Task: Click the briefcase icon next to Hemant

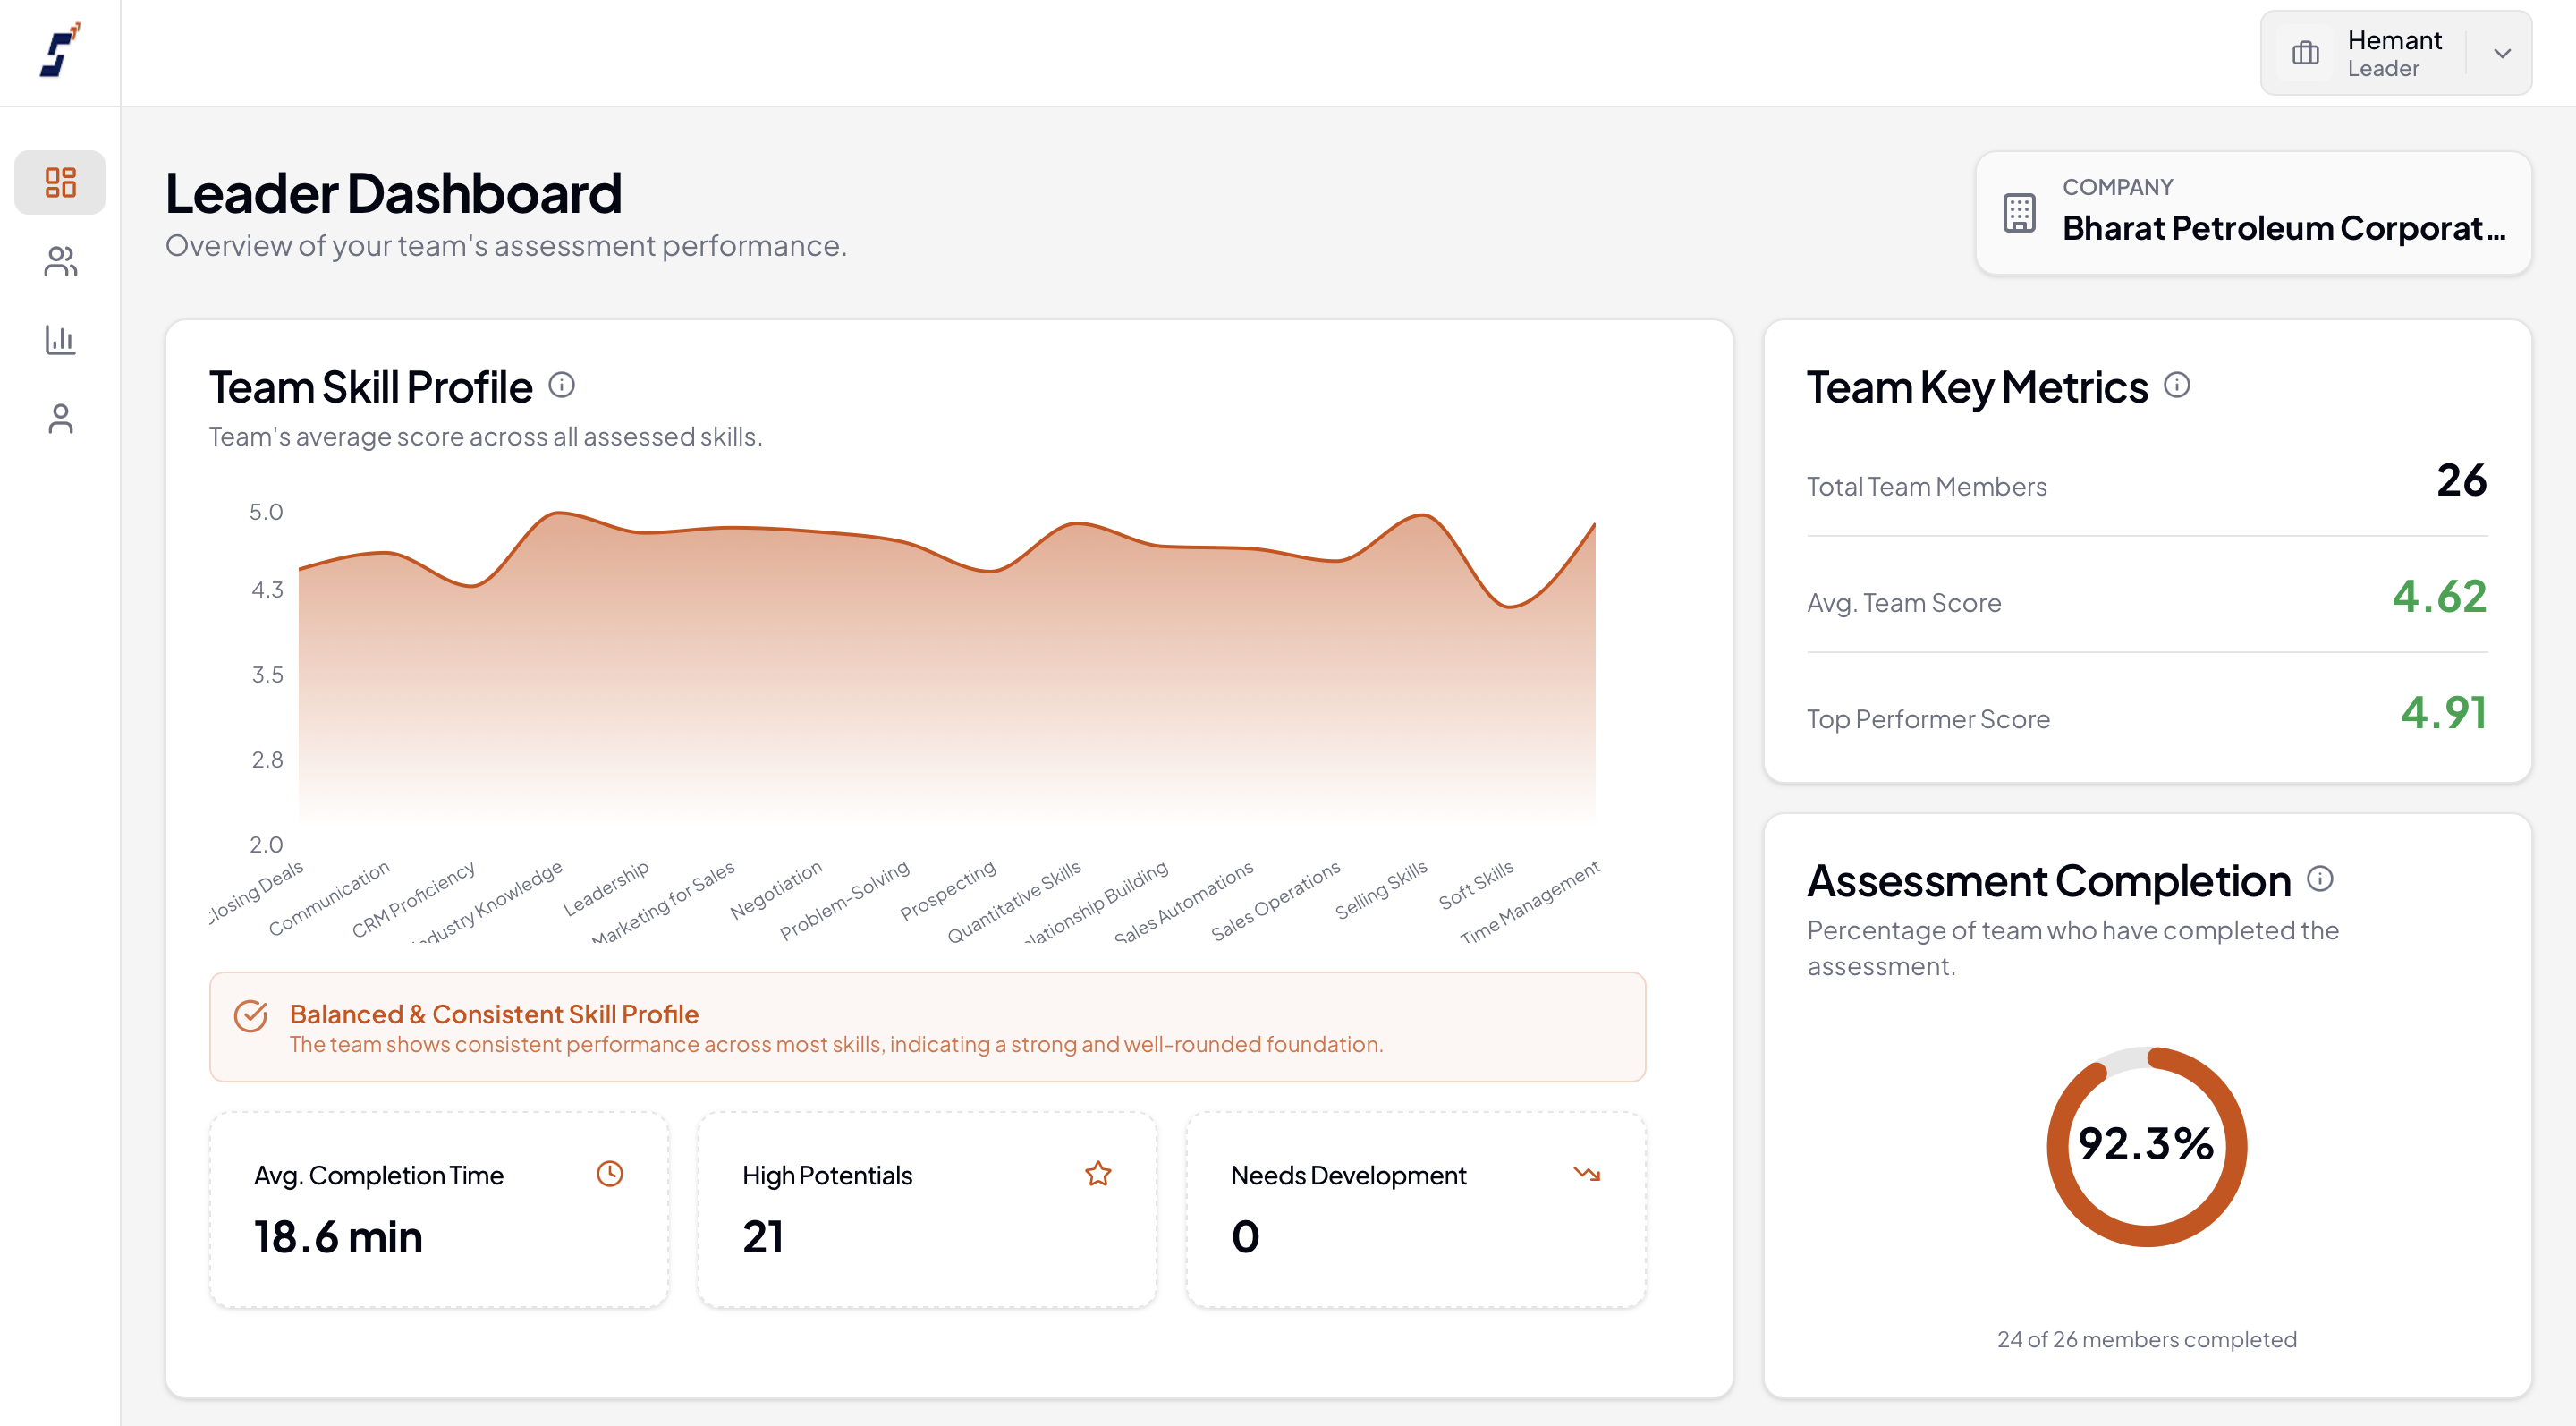Action: click(2305, 54)
